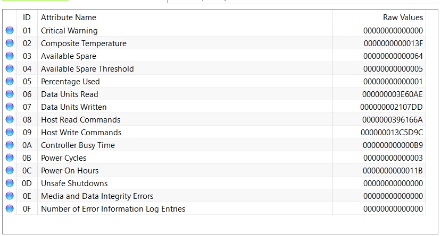The height and width of the screenshot is (236, 441).
Task: Click the status icon for Critical Warning
Action: [10, 31]
